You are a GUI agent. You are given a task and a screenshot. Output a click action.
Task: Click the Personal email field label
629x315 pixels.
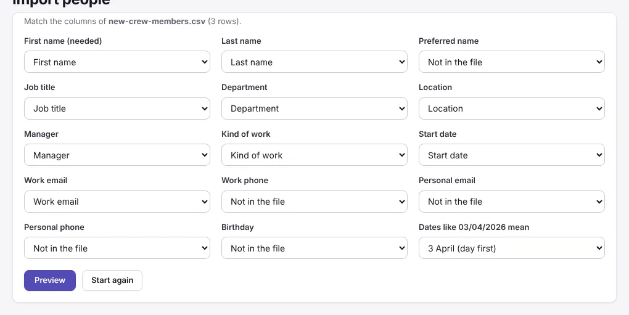coord(447,181)
